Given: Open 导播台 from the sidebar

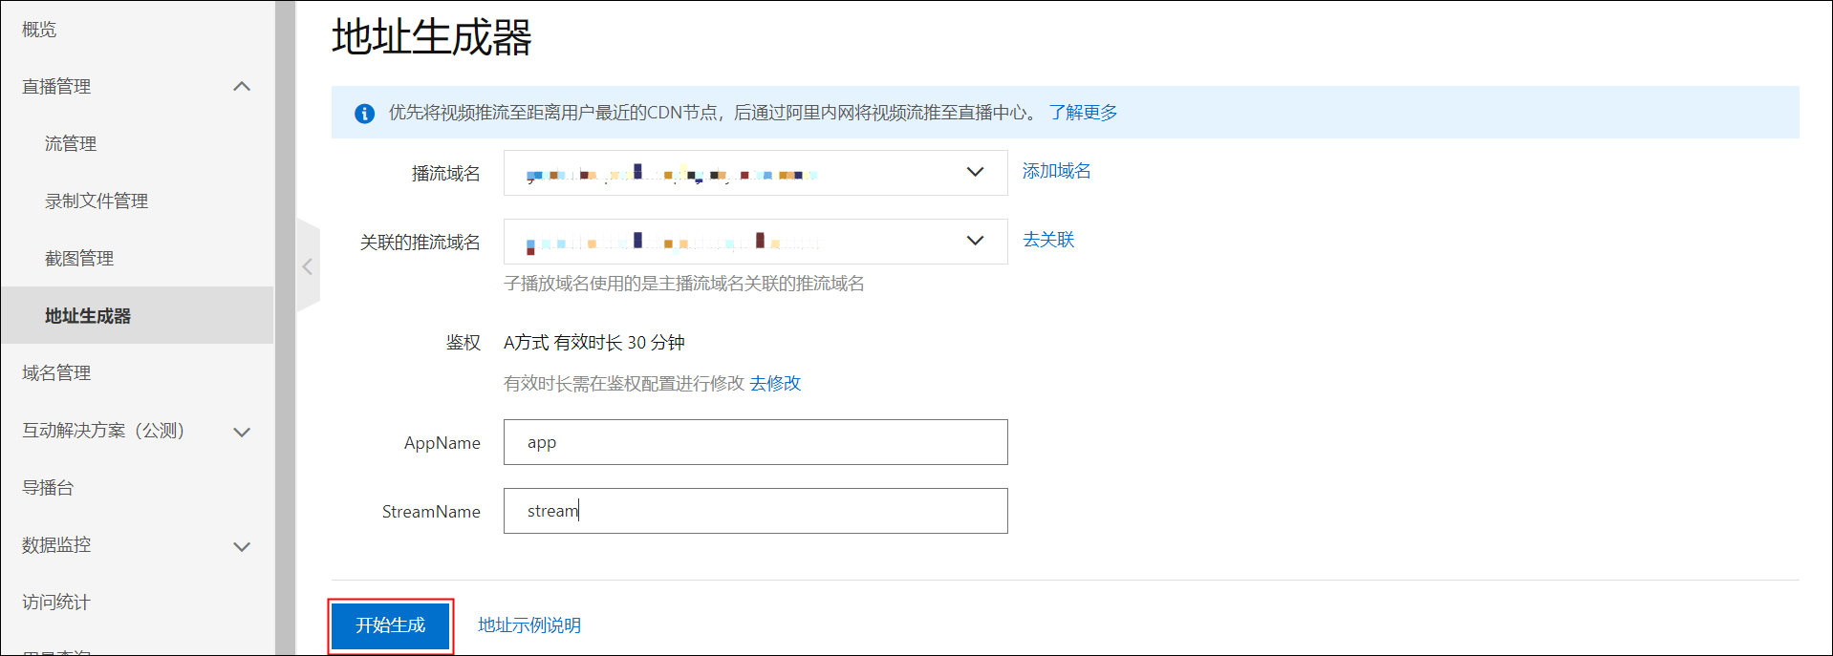Looking at the screenshot, I should [48, 488].
